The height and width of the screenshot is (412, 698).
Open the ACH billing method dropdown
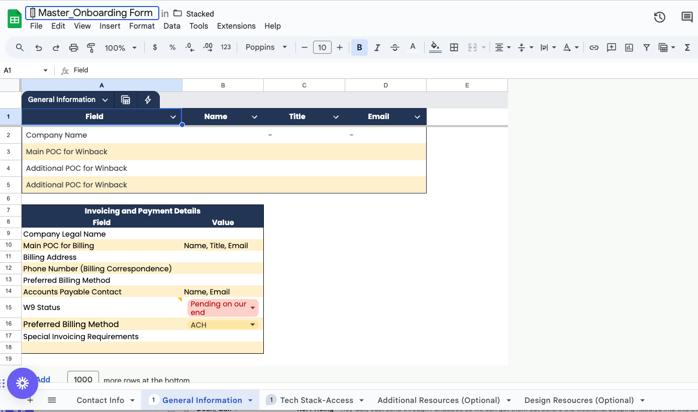(x=253, y=325)
